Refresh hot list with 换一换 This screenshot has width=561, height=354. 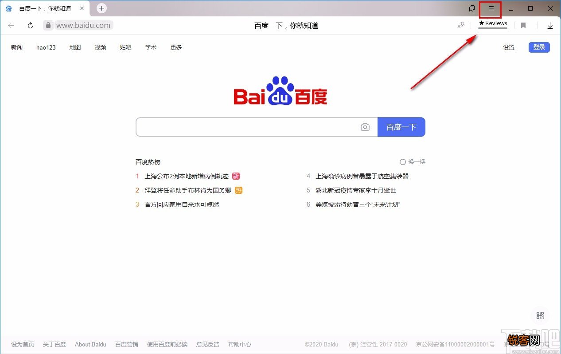[x=413, y=162]
